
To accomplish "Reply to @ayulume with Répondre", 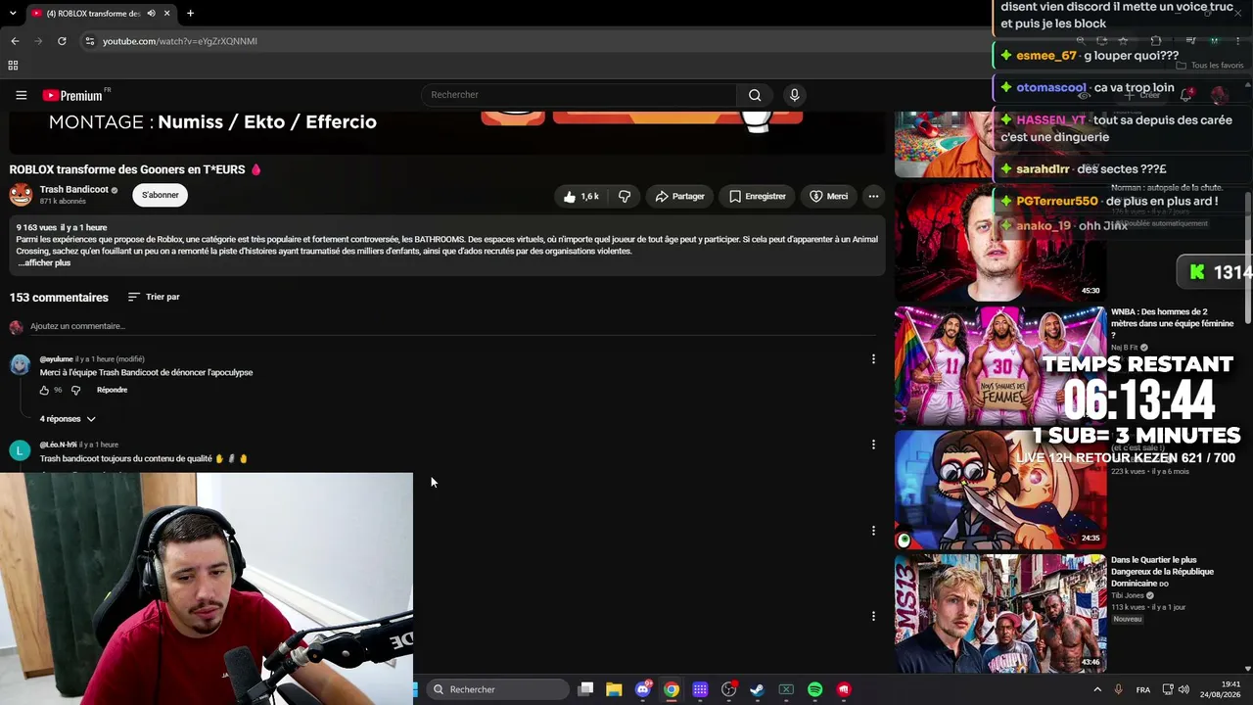I will (x=112, y=390).
